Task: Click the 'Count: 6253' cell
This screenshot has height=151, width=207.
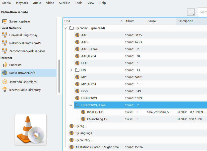Action: [x=133, y=42]
